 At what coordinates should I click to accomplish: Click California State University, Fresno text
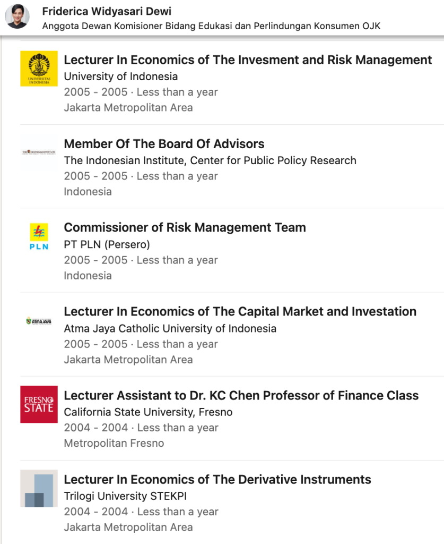148,412
